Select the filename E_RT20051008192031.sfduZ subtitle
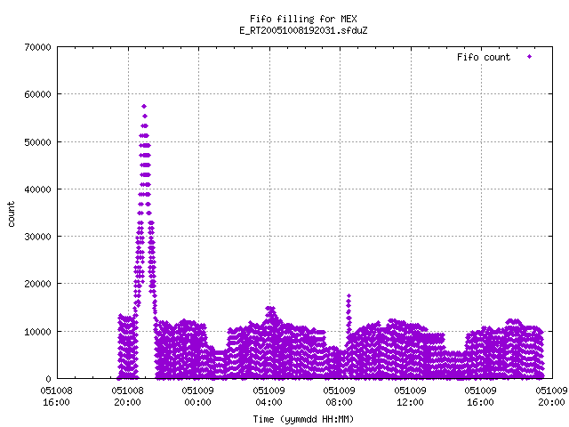Screen dimensions: 569x427 click(303, 30)
